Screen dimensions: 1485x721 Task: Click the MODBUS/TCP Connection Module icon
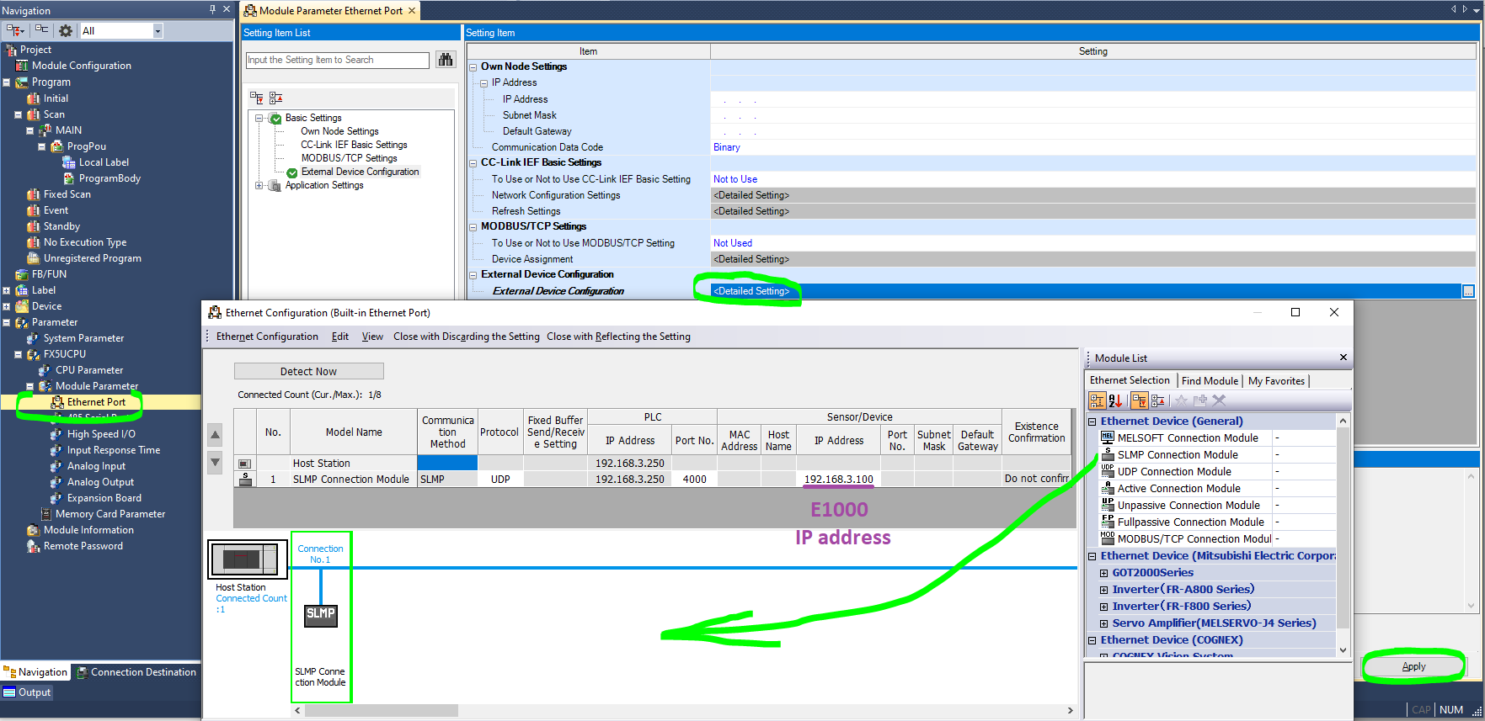click(x=1108, y=538)
